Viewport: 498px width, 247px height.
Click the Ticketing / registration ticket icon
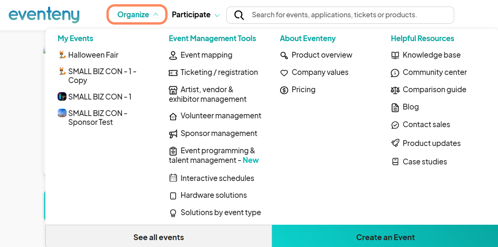pyautogui.click(x=173, y=73)
